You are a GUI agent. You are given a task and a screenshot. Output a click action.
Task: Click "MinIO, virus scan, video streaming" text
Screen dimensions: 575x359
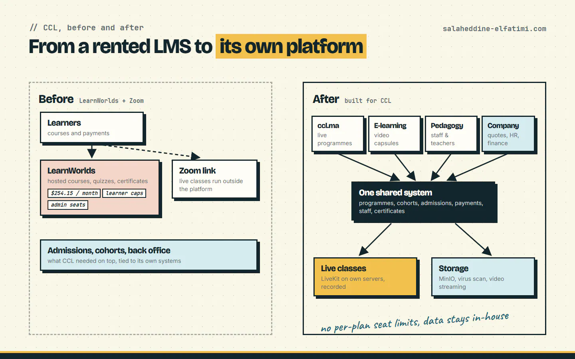(471, 283)
